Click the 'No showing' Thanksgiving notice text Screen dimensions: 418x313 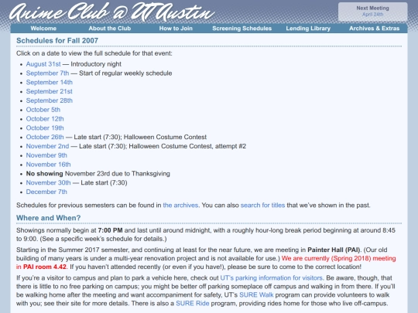tap(98, 174)
